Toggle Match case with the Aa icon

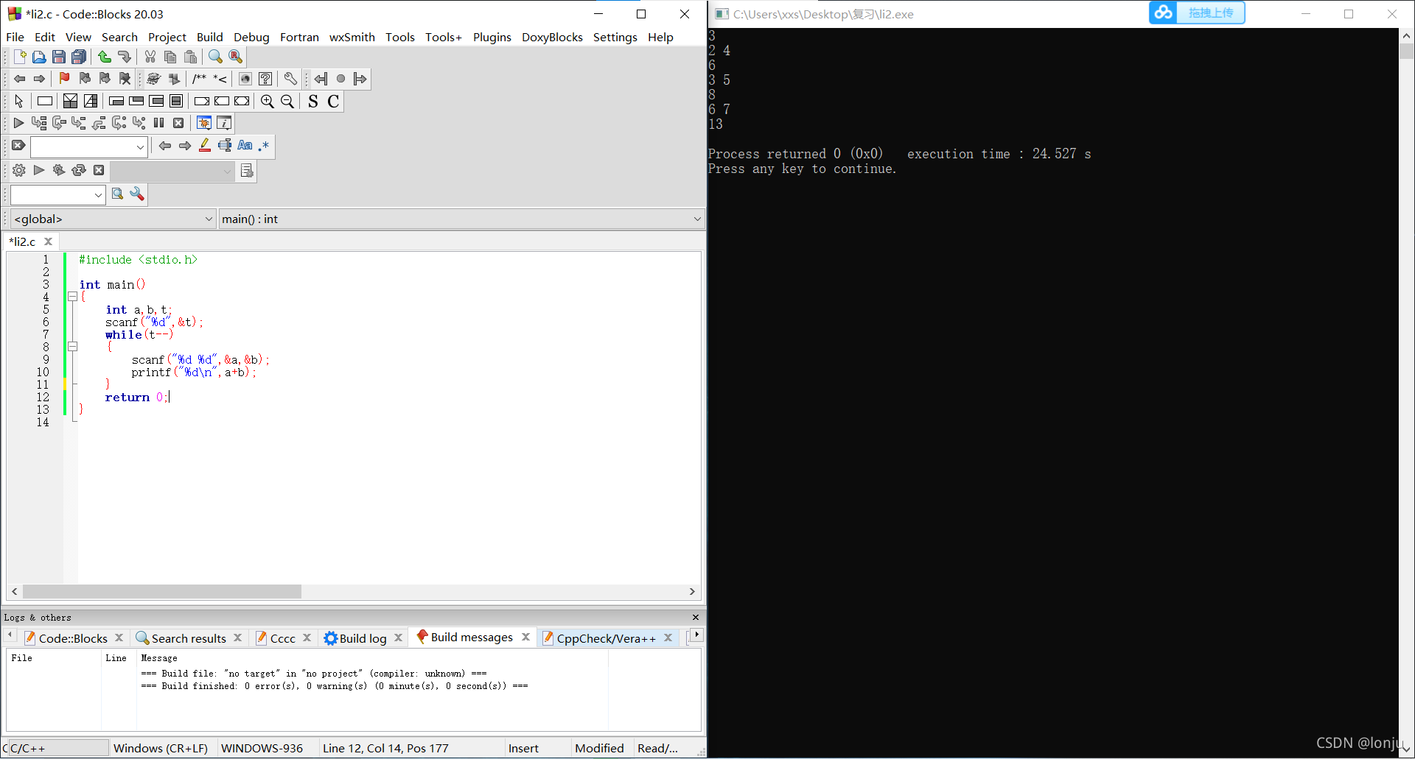pos(245,146)
